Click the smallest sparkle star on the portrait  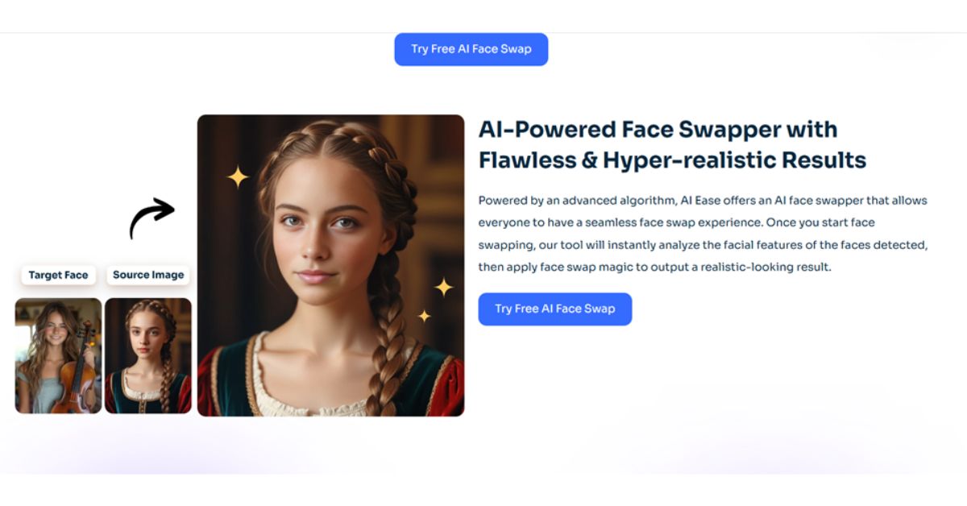(x=424, y=316)
